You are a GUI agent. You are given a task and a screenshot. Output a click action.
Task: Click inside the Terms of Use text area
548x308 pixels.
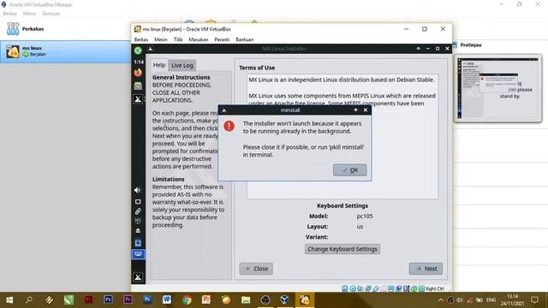(x=342, y=137)
